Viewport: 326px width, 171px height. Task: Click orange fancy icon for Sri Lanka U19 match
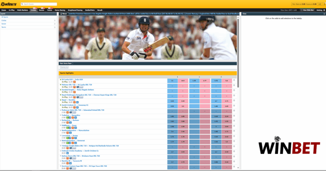tap(74, 82)
